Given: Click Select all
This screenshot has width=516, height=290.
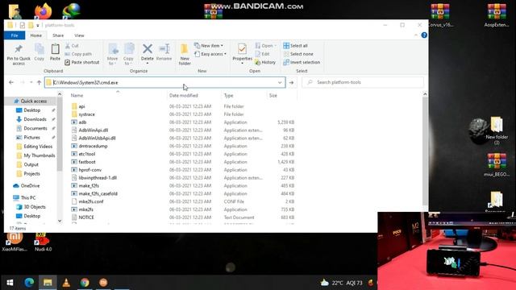Looking at the screenshot, I should [x=296, y=46].
